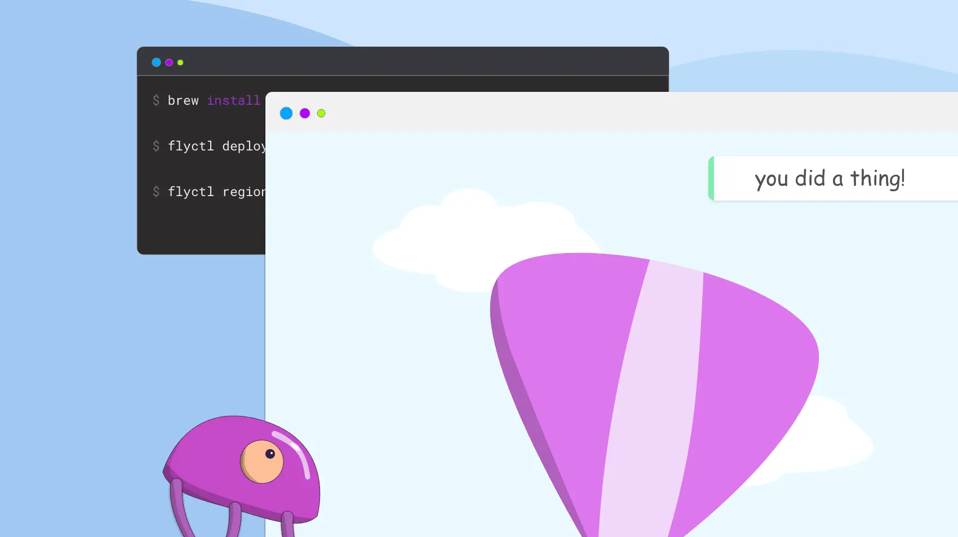Viewport: 958px width, 537px height.
Task: Click the purple mascot's orange eye
Action: [262, 461]
